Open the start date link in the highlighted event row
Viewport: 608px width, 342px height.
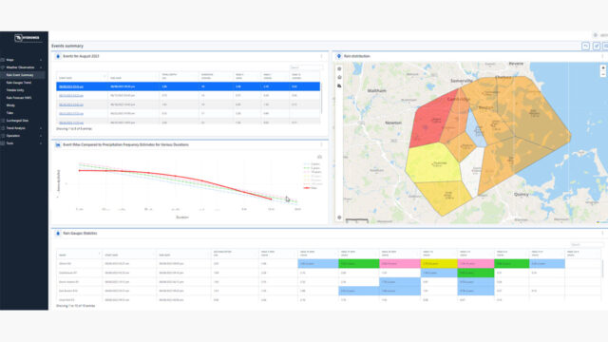coord(71,86)
